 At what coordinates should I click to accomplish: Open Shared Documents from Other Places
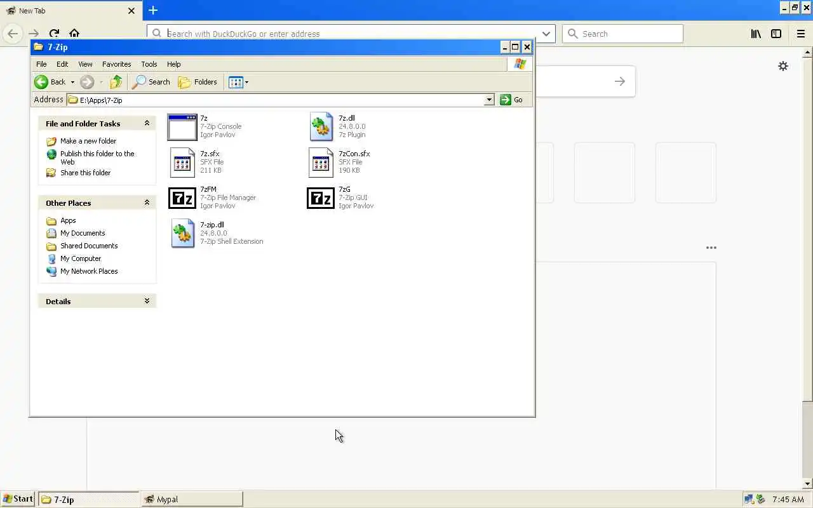pos(89,246)
